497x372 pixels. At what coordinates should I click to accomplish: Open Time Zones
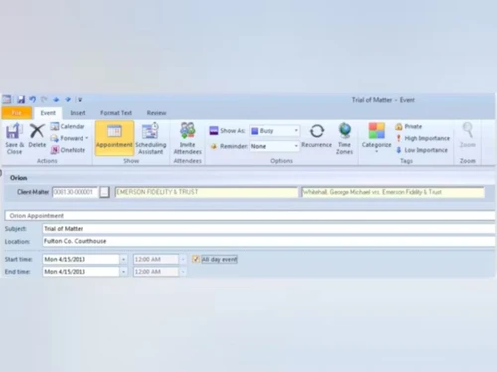pyautogui.click(x=345, y=138)
